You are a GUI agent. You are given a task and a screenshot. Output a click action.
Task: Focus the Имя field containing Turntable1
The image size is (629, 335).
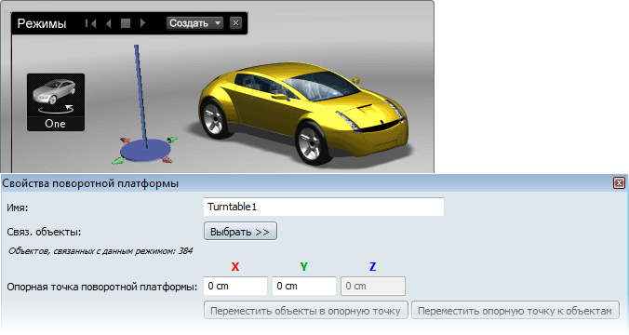coord(323,207)
